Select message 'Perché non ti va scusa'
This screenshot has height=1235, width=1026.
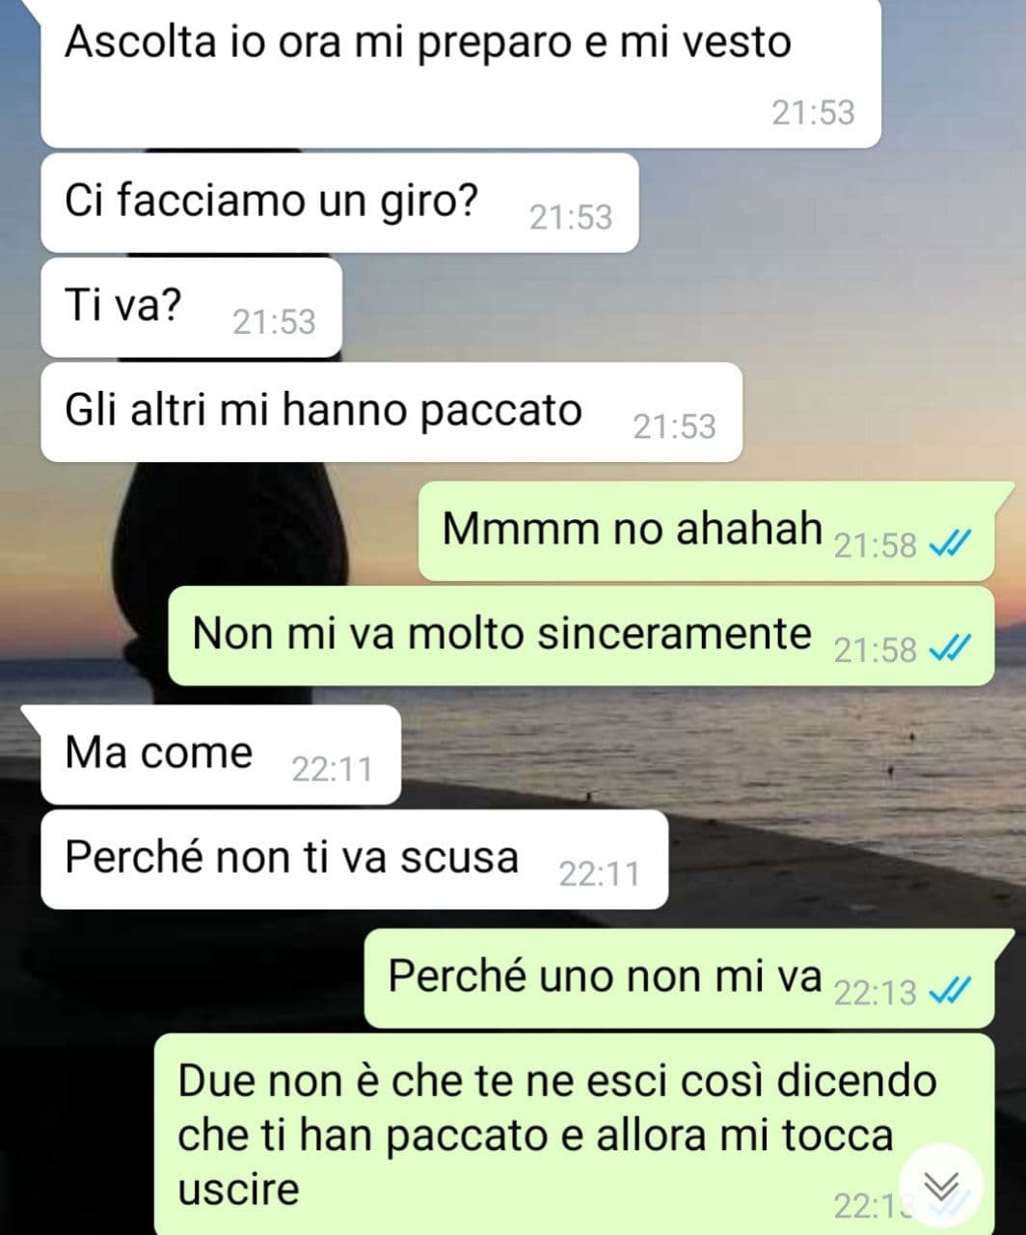(x=355, y=859)
